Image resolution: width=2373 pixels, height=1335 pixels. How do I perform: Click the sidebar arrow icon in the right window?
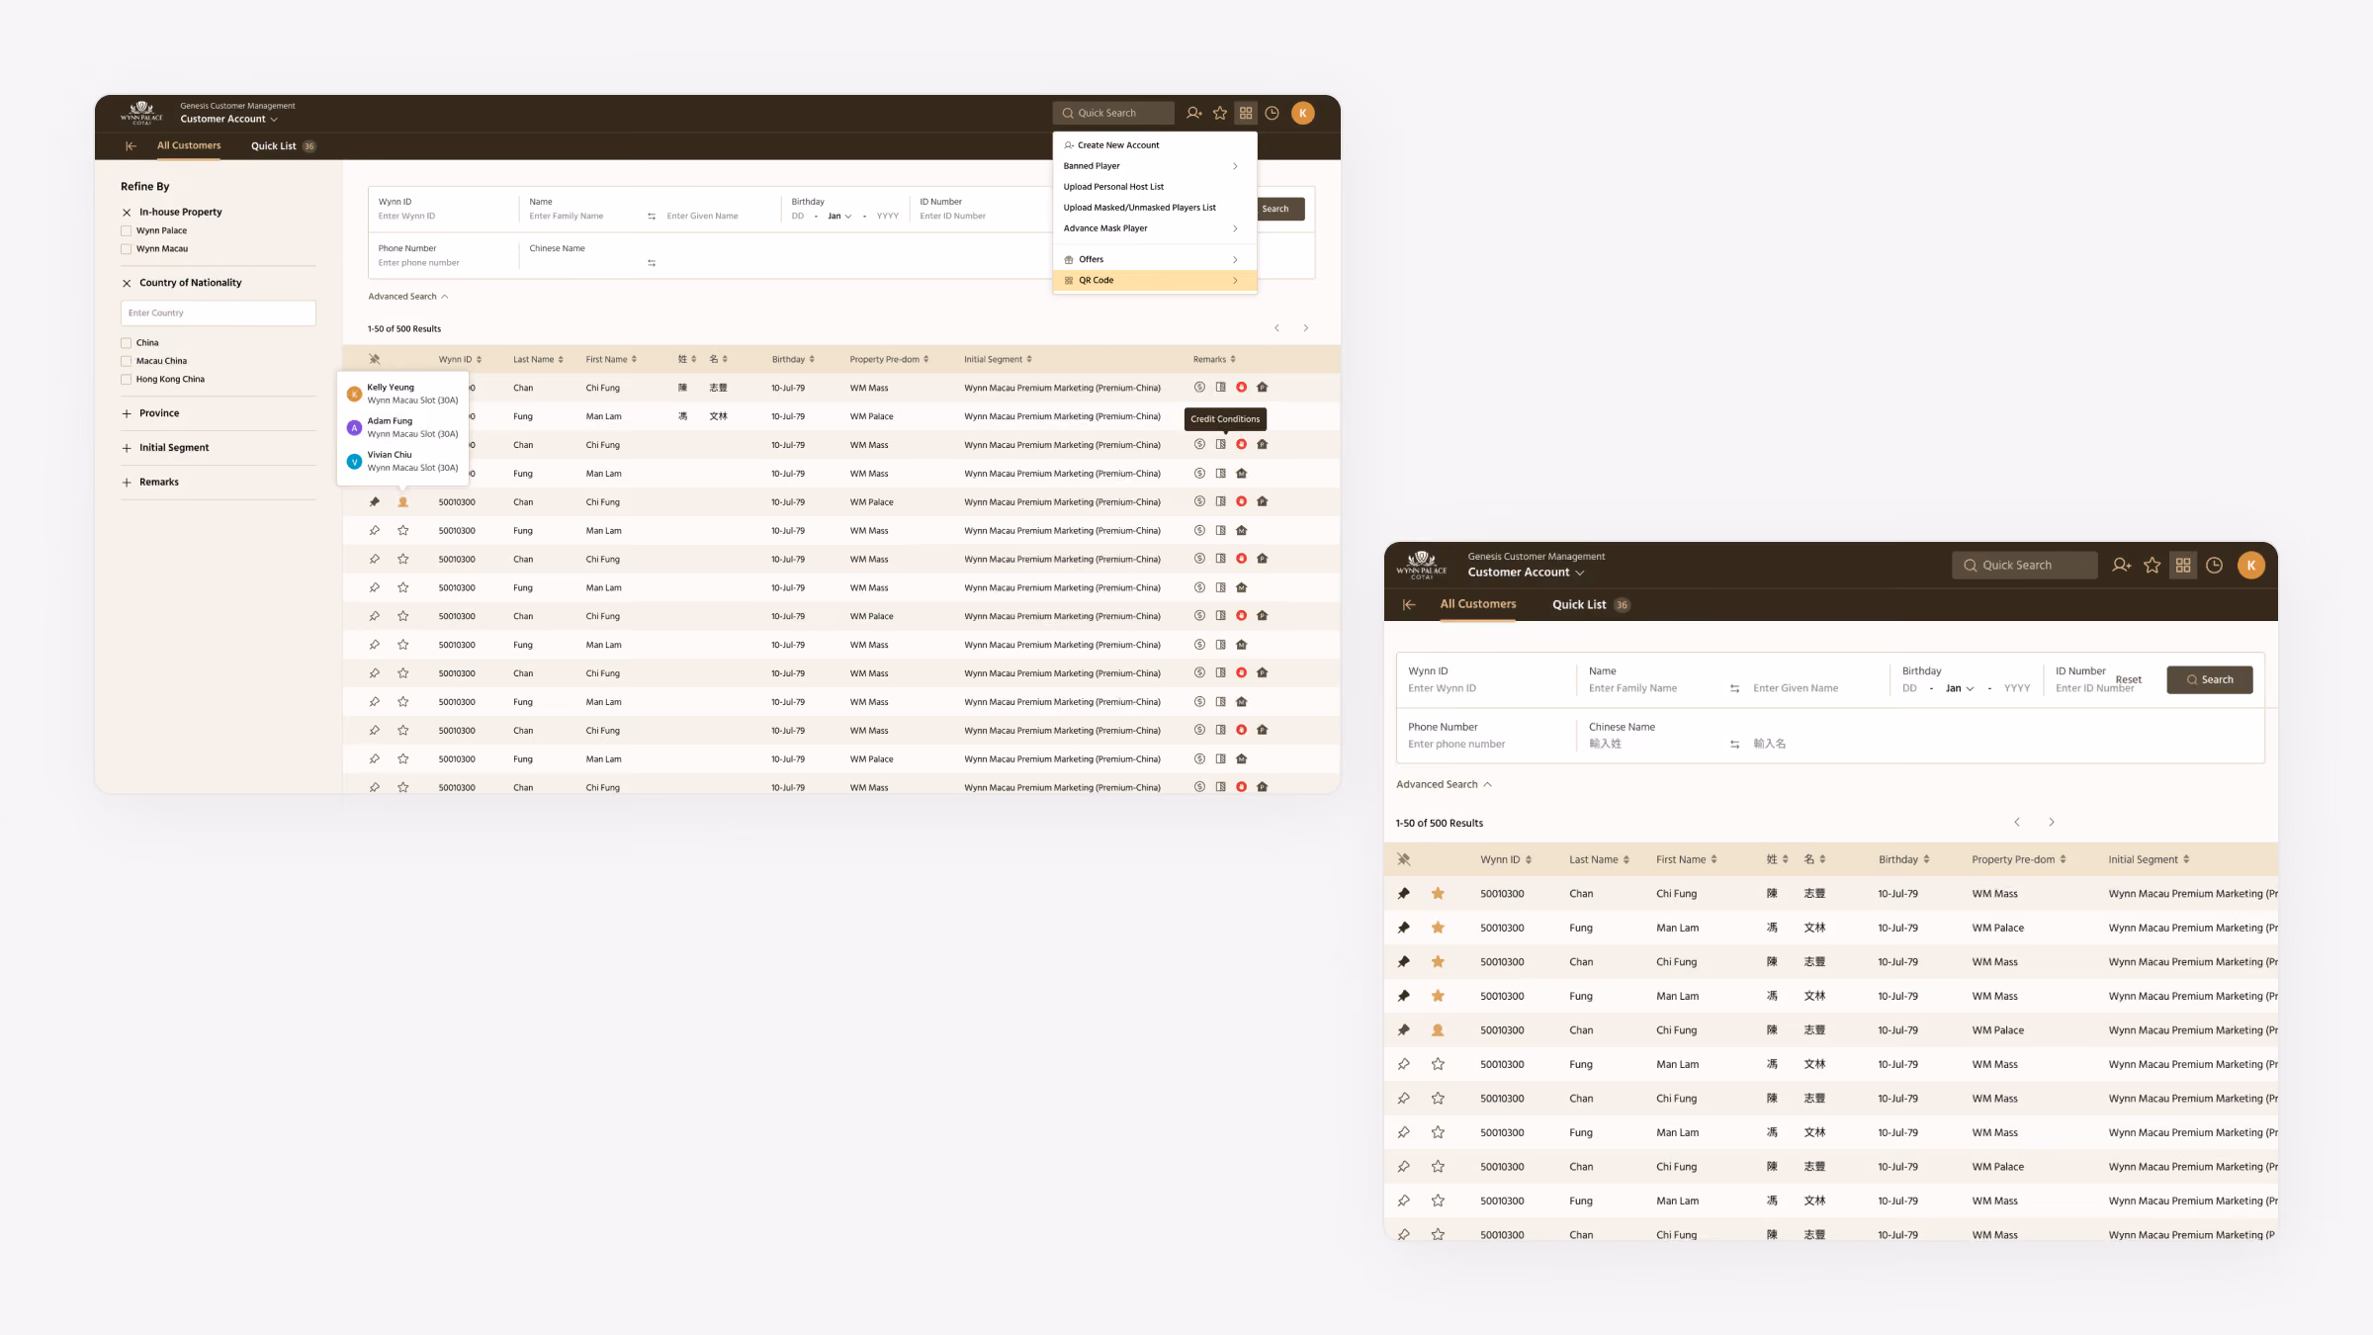(1409, 604)
